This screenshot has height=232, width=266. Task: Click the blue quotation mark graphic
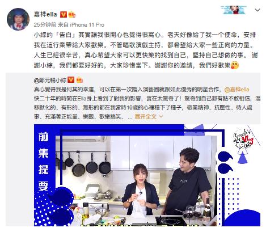point(225,162)
